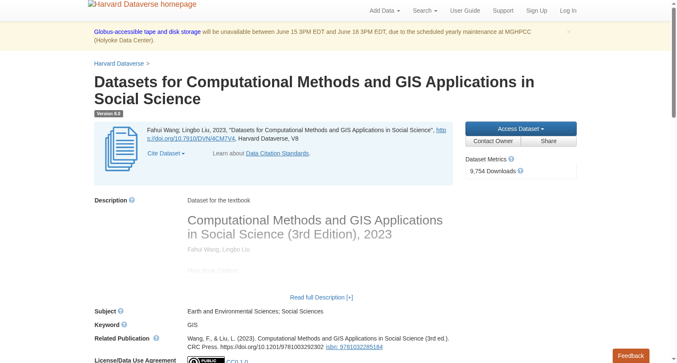
Task: Go to Sign Up page
Action: tap(537, 11)
